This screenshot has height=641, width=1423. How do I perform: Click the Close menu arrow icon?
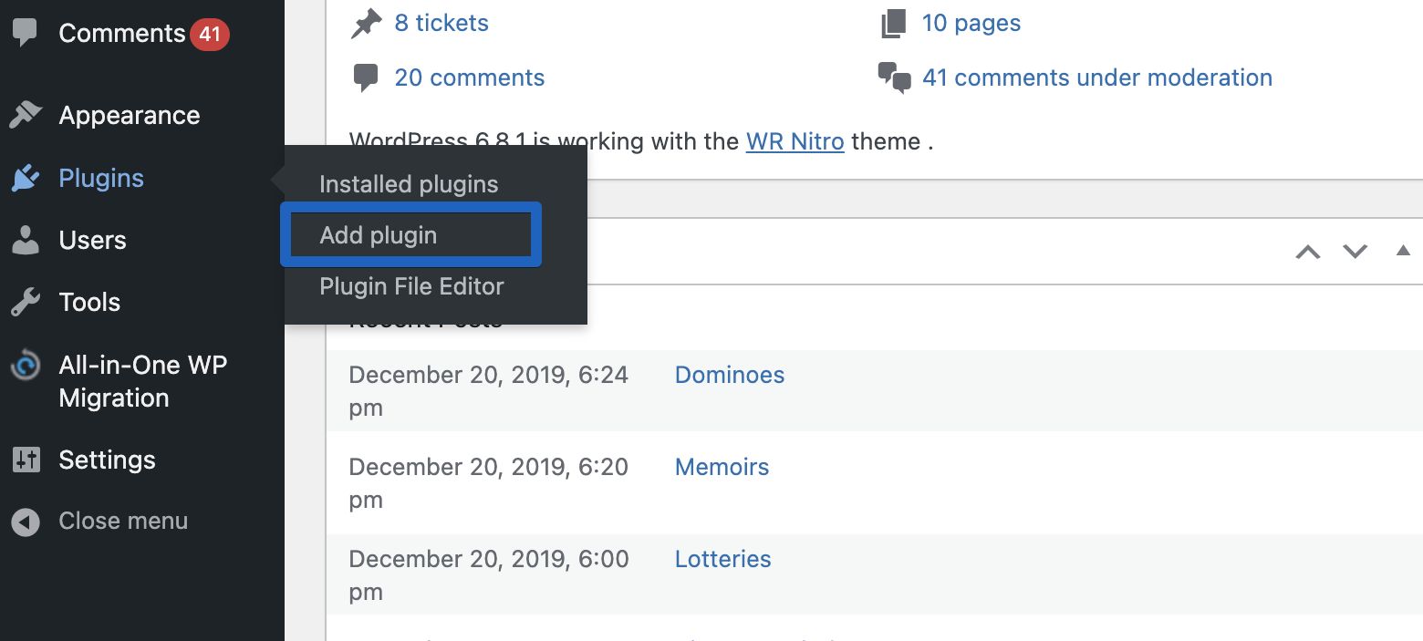coord(26,522)
